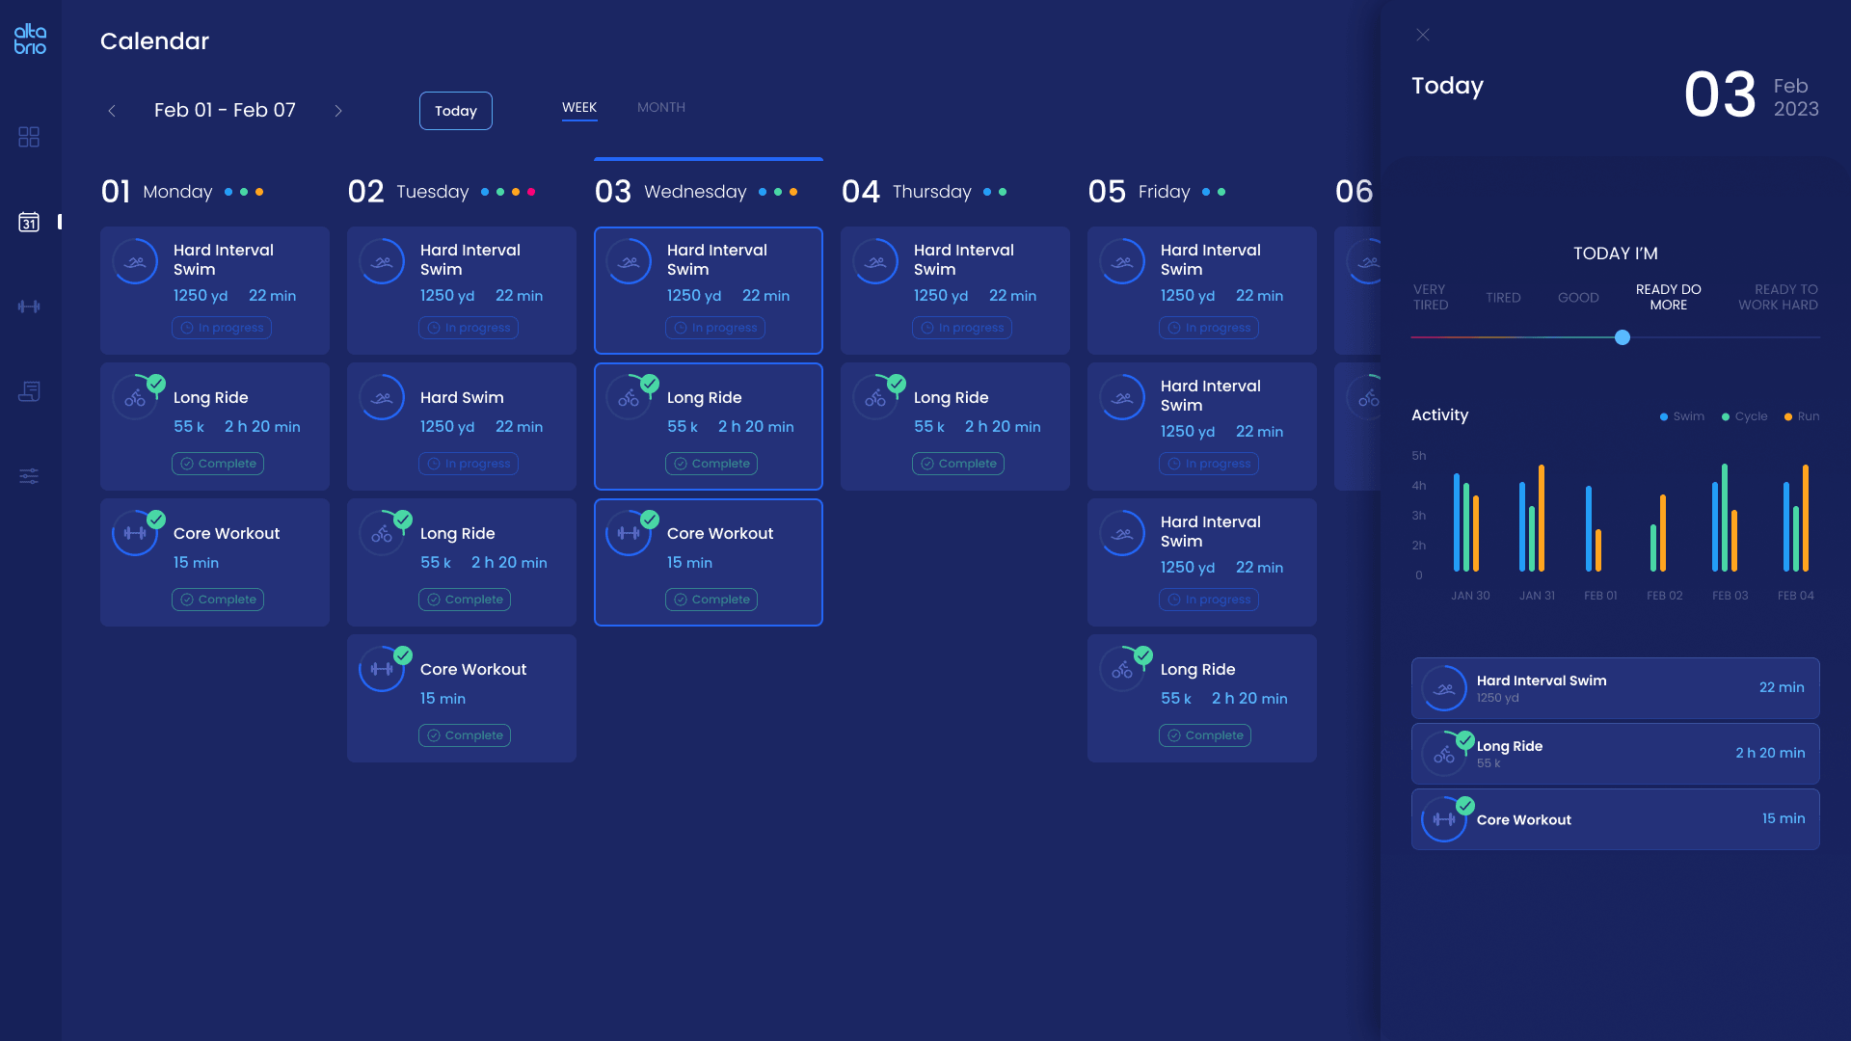Switch to the MONTH view tab
This screenshot has width=1851, height=1041.
(661, 107)
